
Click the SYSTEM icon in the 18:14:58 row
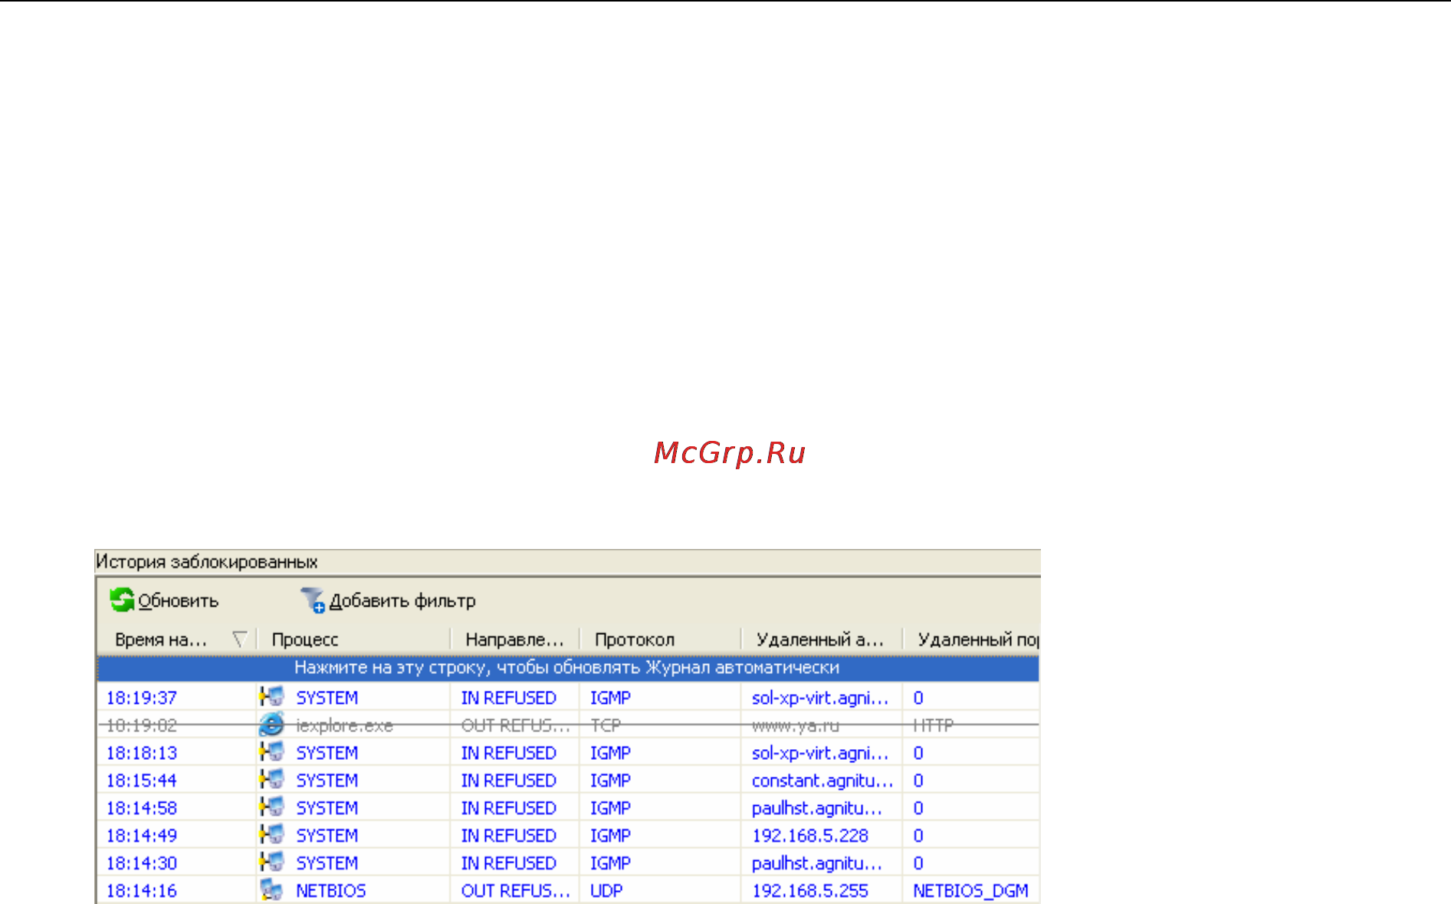click(271, 807)
